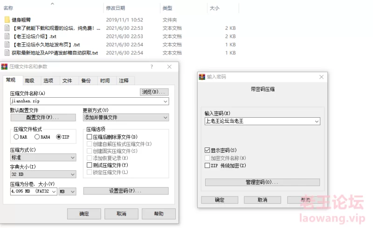Toggle 加密文件名称 checkbox
The height and width of the screenshot is (228, 373).
click(x=207, y=158)
